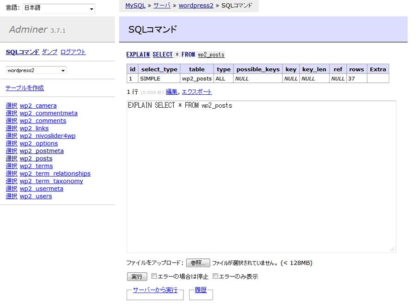Navigate to wordpress2 in breadcrumb
Image resolution: width=416 pixels, height=306 pixels.
(196, 6)
